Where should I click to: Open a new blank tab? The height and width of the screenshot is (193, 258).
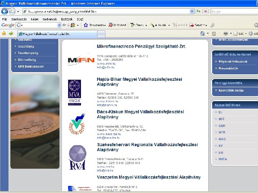(101, 34)
